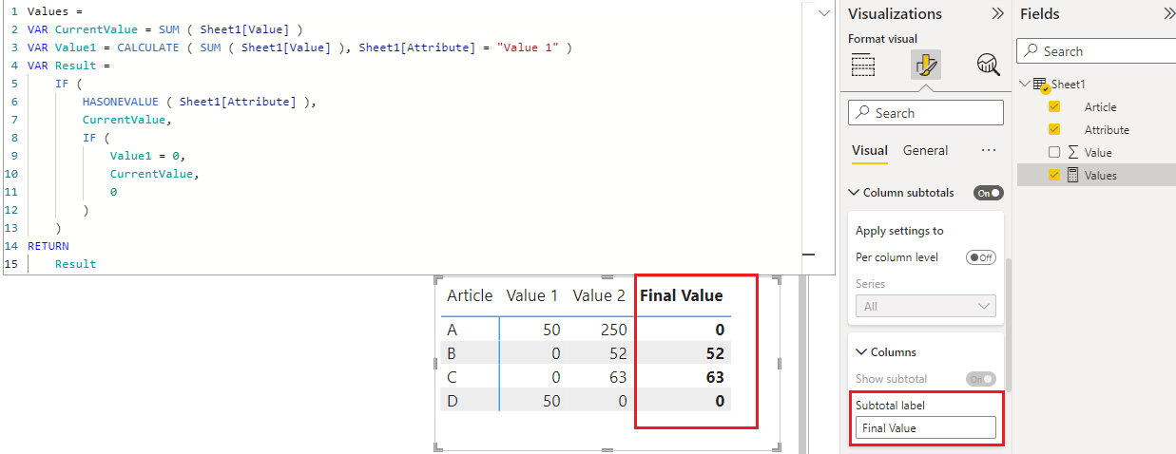Click the Fields pane Search box
The width and height of the screenshot is (1176, 454).
pos(1096,51)
